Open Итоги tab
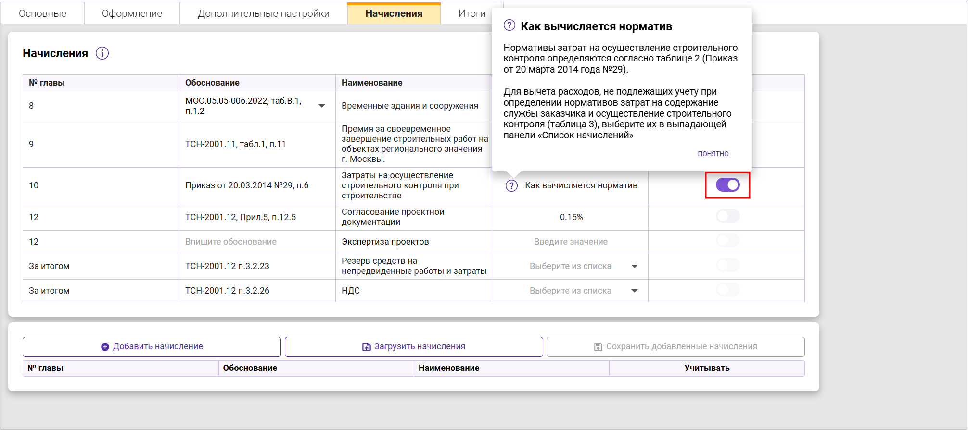 (x=472, y=13)
